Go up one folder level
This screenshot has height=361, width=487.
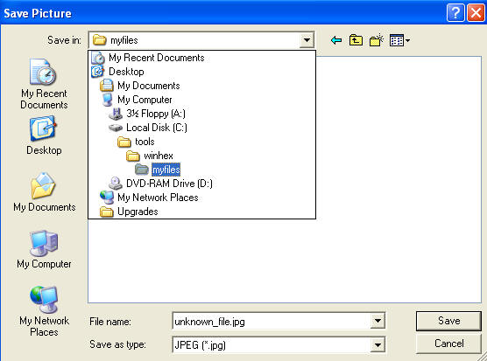(x=356, y=40)
